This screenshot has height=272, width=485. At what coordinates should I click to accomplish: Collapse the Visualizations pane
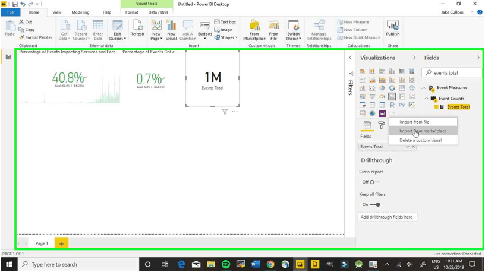click(414, 58)
